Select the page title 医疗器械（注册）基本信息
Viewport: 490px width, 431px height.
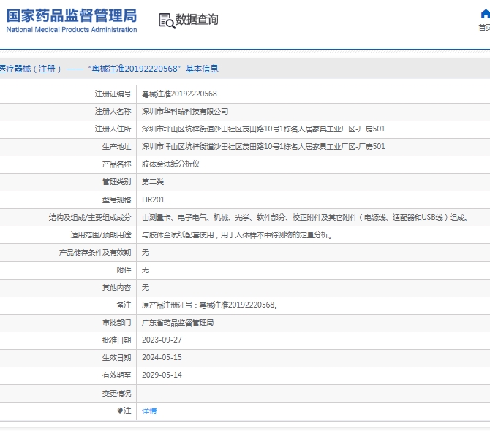point(109,69)
